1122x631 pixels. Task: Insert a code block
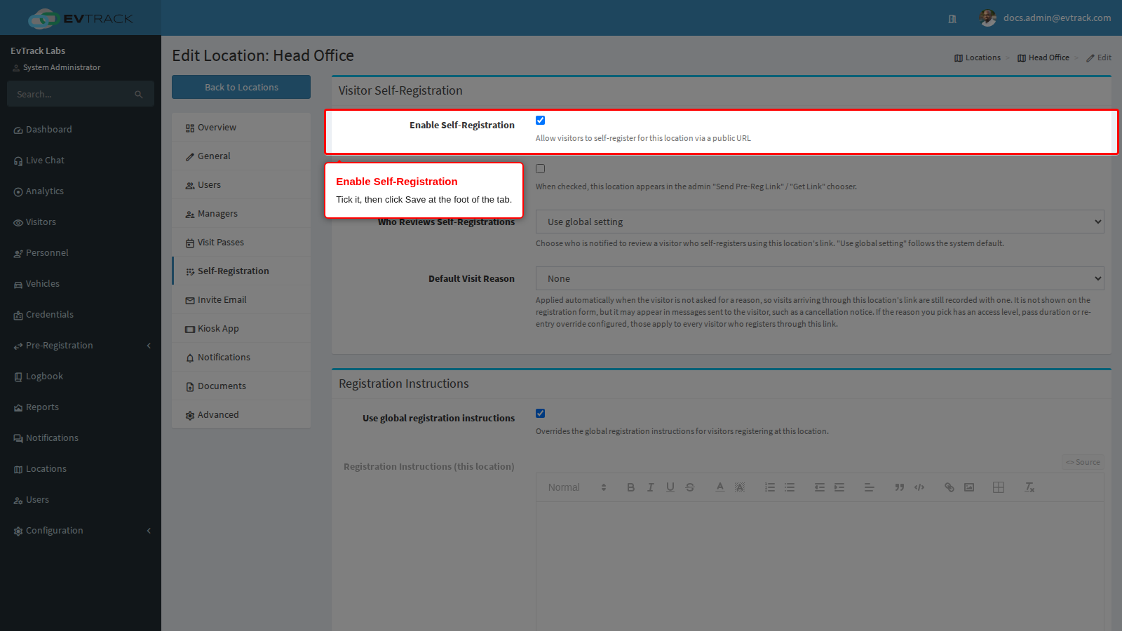point(919,487)
